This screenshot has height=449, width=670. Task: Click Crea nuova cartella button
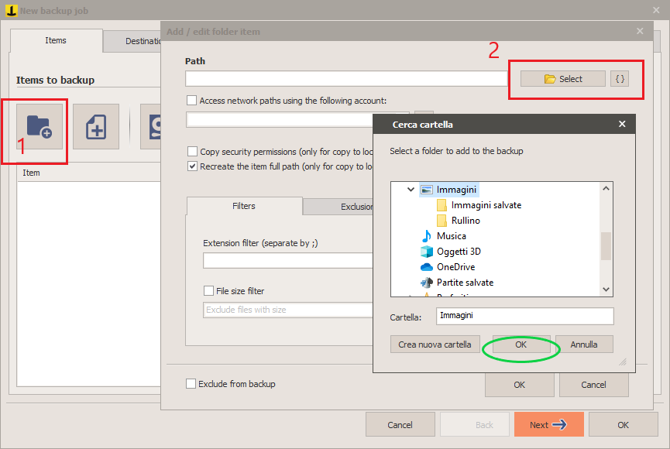coord(435,344)
